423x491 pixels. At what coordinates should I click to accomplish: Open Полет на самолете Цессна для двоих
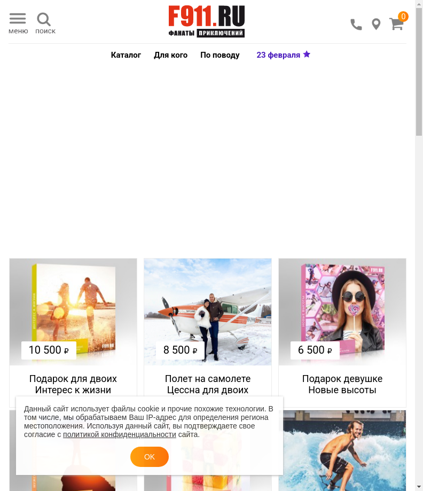pyautogui.click(x=208, y=384)
